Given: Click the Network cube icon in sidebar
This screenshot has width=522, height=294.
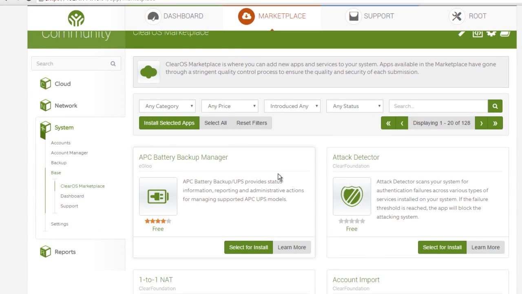Looking at the screenshot, I should click(45, 105).
